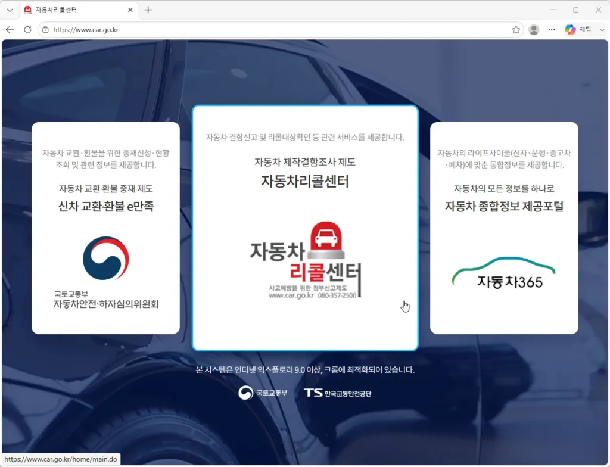Select the 자동차리콜센터 browser tab
This screenshot has width=610, height=467.
click(x=78, y=10)
